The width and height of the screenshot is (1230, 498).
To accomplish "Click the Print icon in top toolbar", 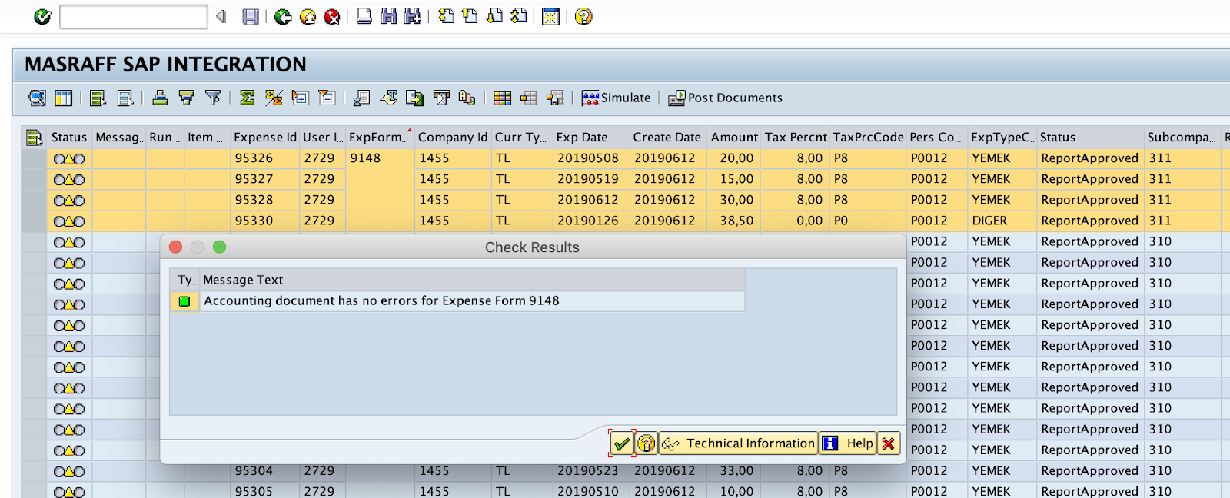I will point(364,16).
